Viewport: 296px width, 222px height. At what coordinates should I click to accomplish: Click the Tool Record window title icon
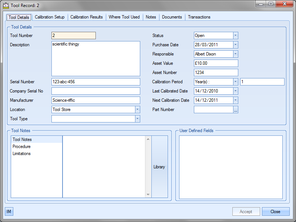[6, 6]
